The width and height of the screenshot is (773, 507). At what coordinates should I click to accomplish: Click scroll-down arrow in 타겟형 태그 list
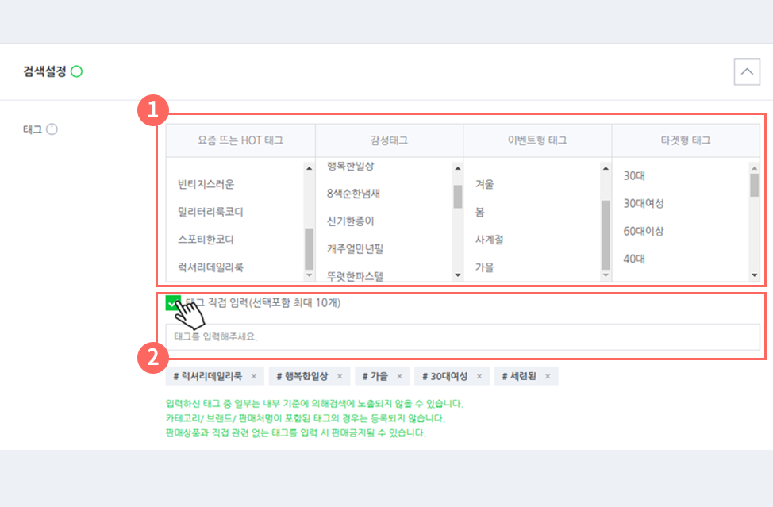754,275
